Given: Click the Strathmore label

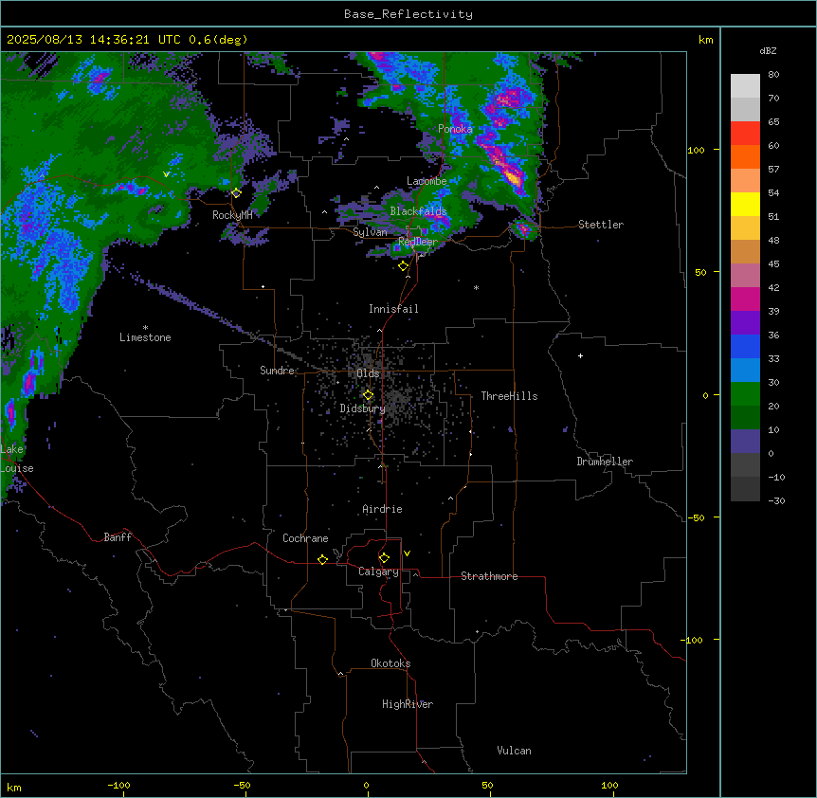Looking at the screenshot, I should pos(489,576).
